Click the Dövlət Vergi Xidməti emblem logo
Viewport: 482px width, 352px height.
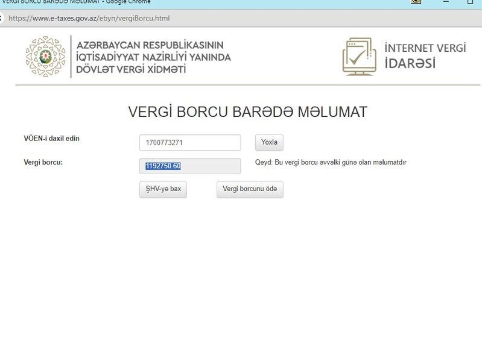[x=45, y=57]
